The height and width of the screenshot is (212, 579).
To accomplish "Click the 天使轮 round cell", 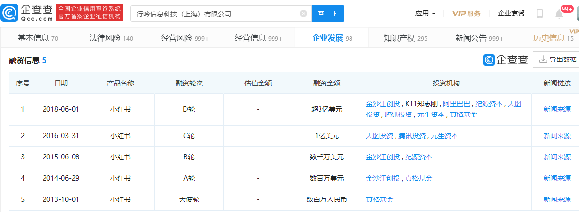I will 189,200.
